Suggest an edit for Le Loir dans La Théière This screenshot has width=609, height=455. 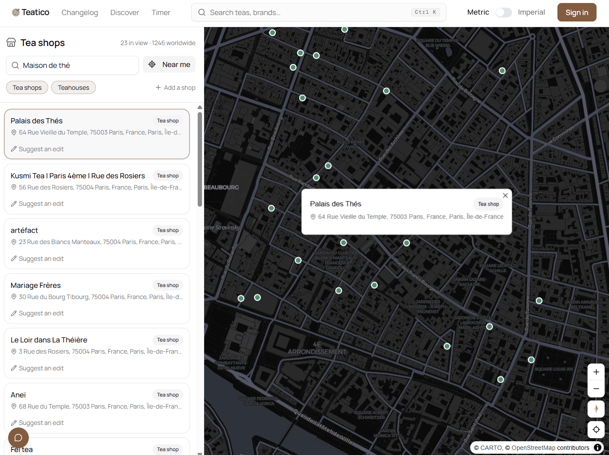(x=37, y=368)
